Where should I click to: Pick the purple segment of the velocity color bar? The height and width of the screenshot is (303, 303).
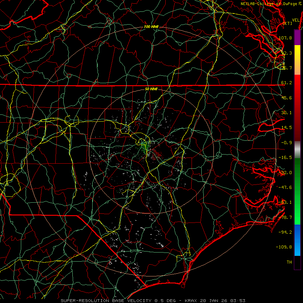pyautogui.click(x=297, y=38)
